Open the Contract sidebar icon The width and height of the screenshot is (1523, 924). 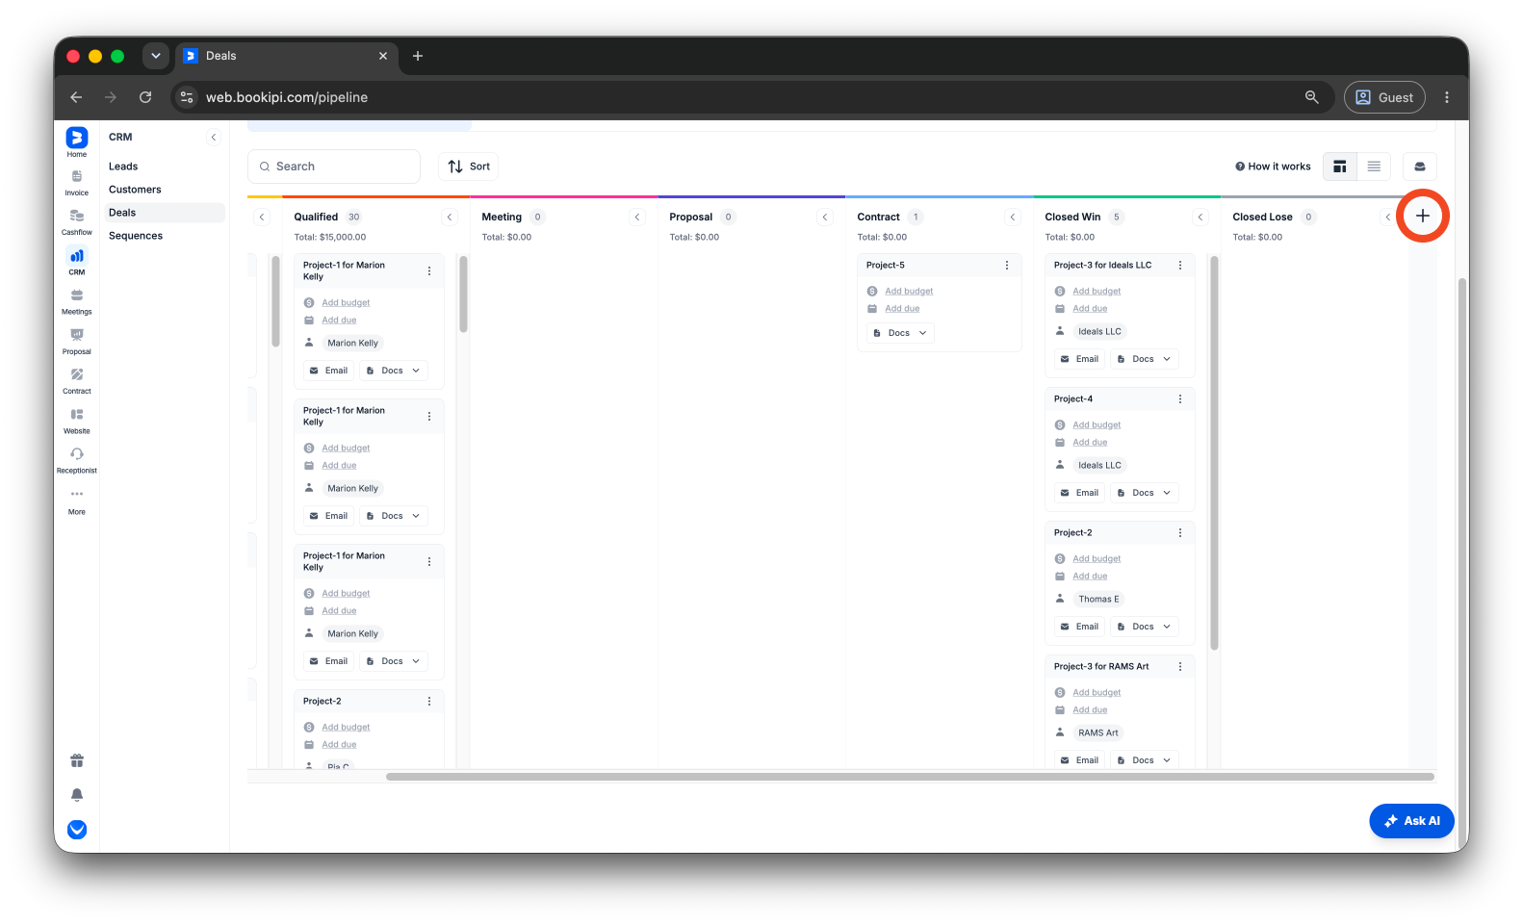coord(77,374)
